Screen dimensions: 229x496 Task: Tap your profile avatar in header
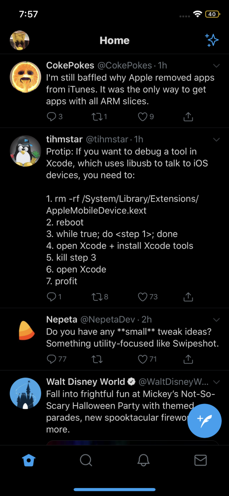pyautogui.click(x=19, y=40)
